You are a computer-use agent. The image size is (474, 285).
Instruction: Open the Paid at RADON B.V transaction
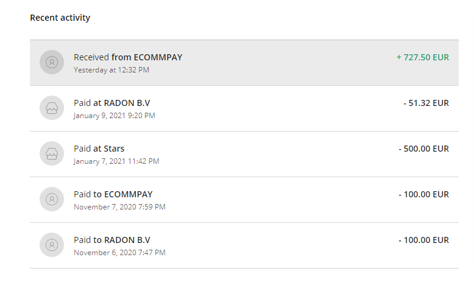pos(244,108)
